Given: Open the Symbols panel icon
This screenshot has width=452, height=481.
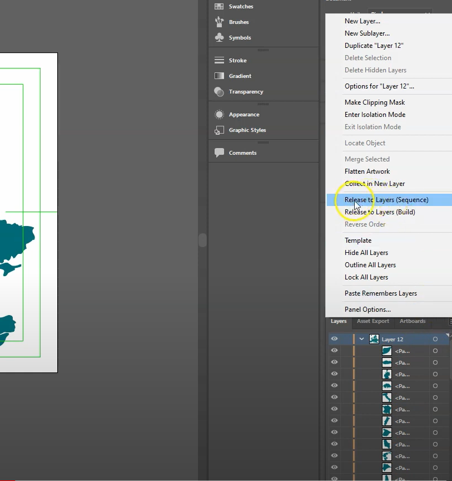Looking at the screenshot, I should click(219, 38).
